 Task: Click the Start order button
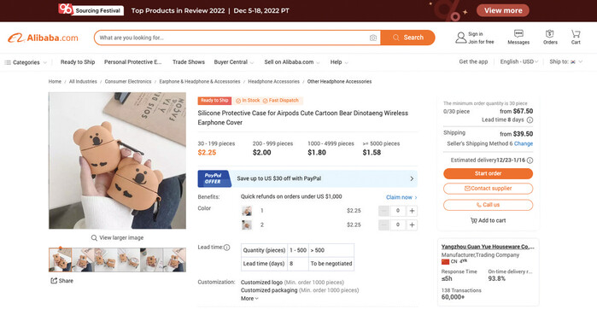point(488,173)
